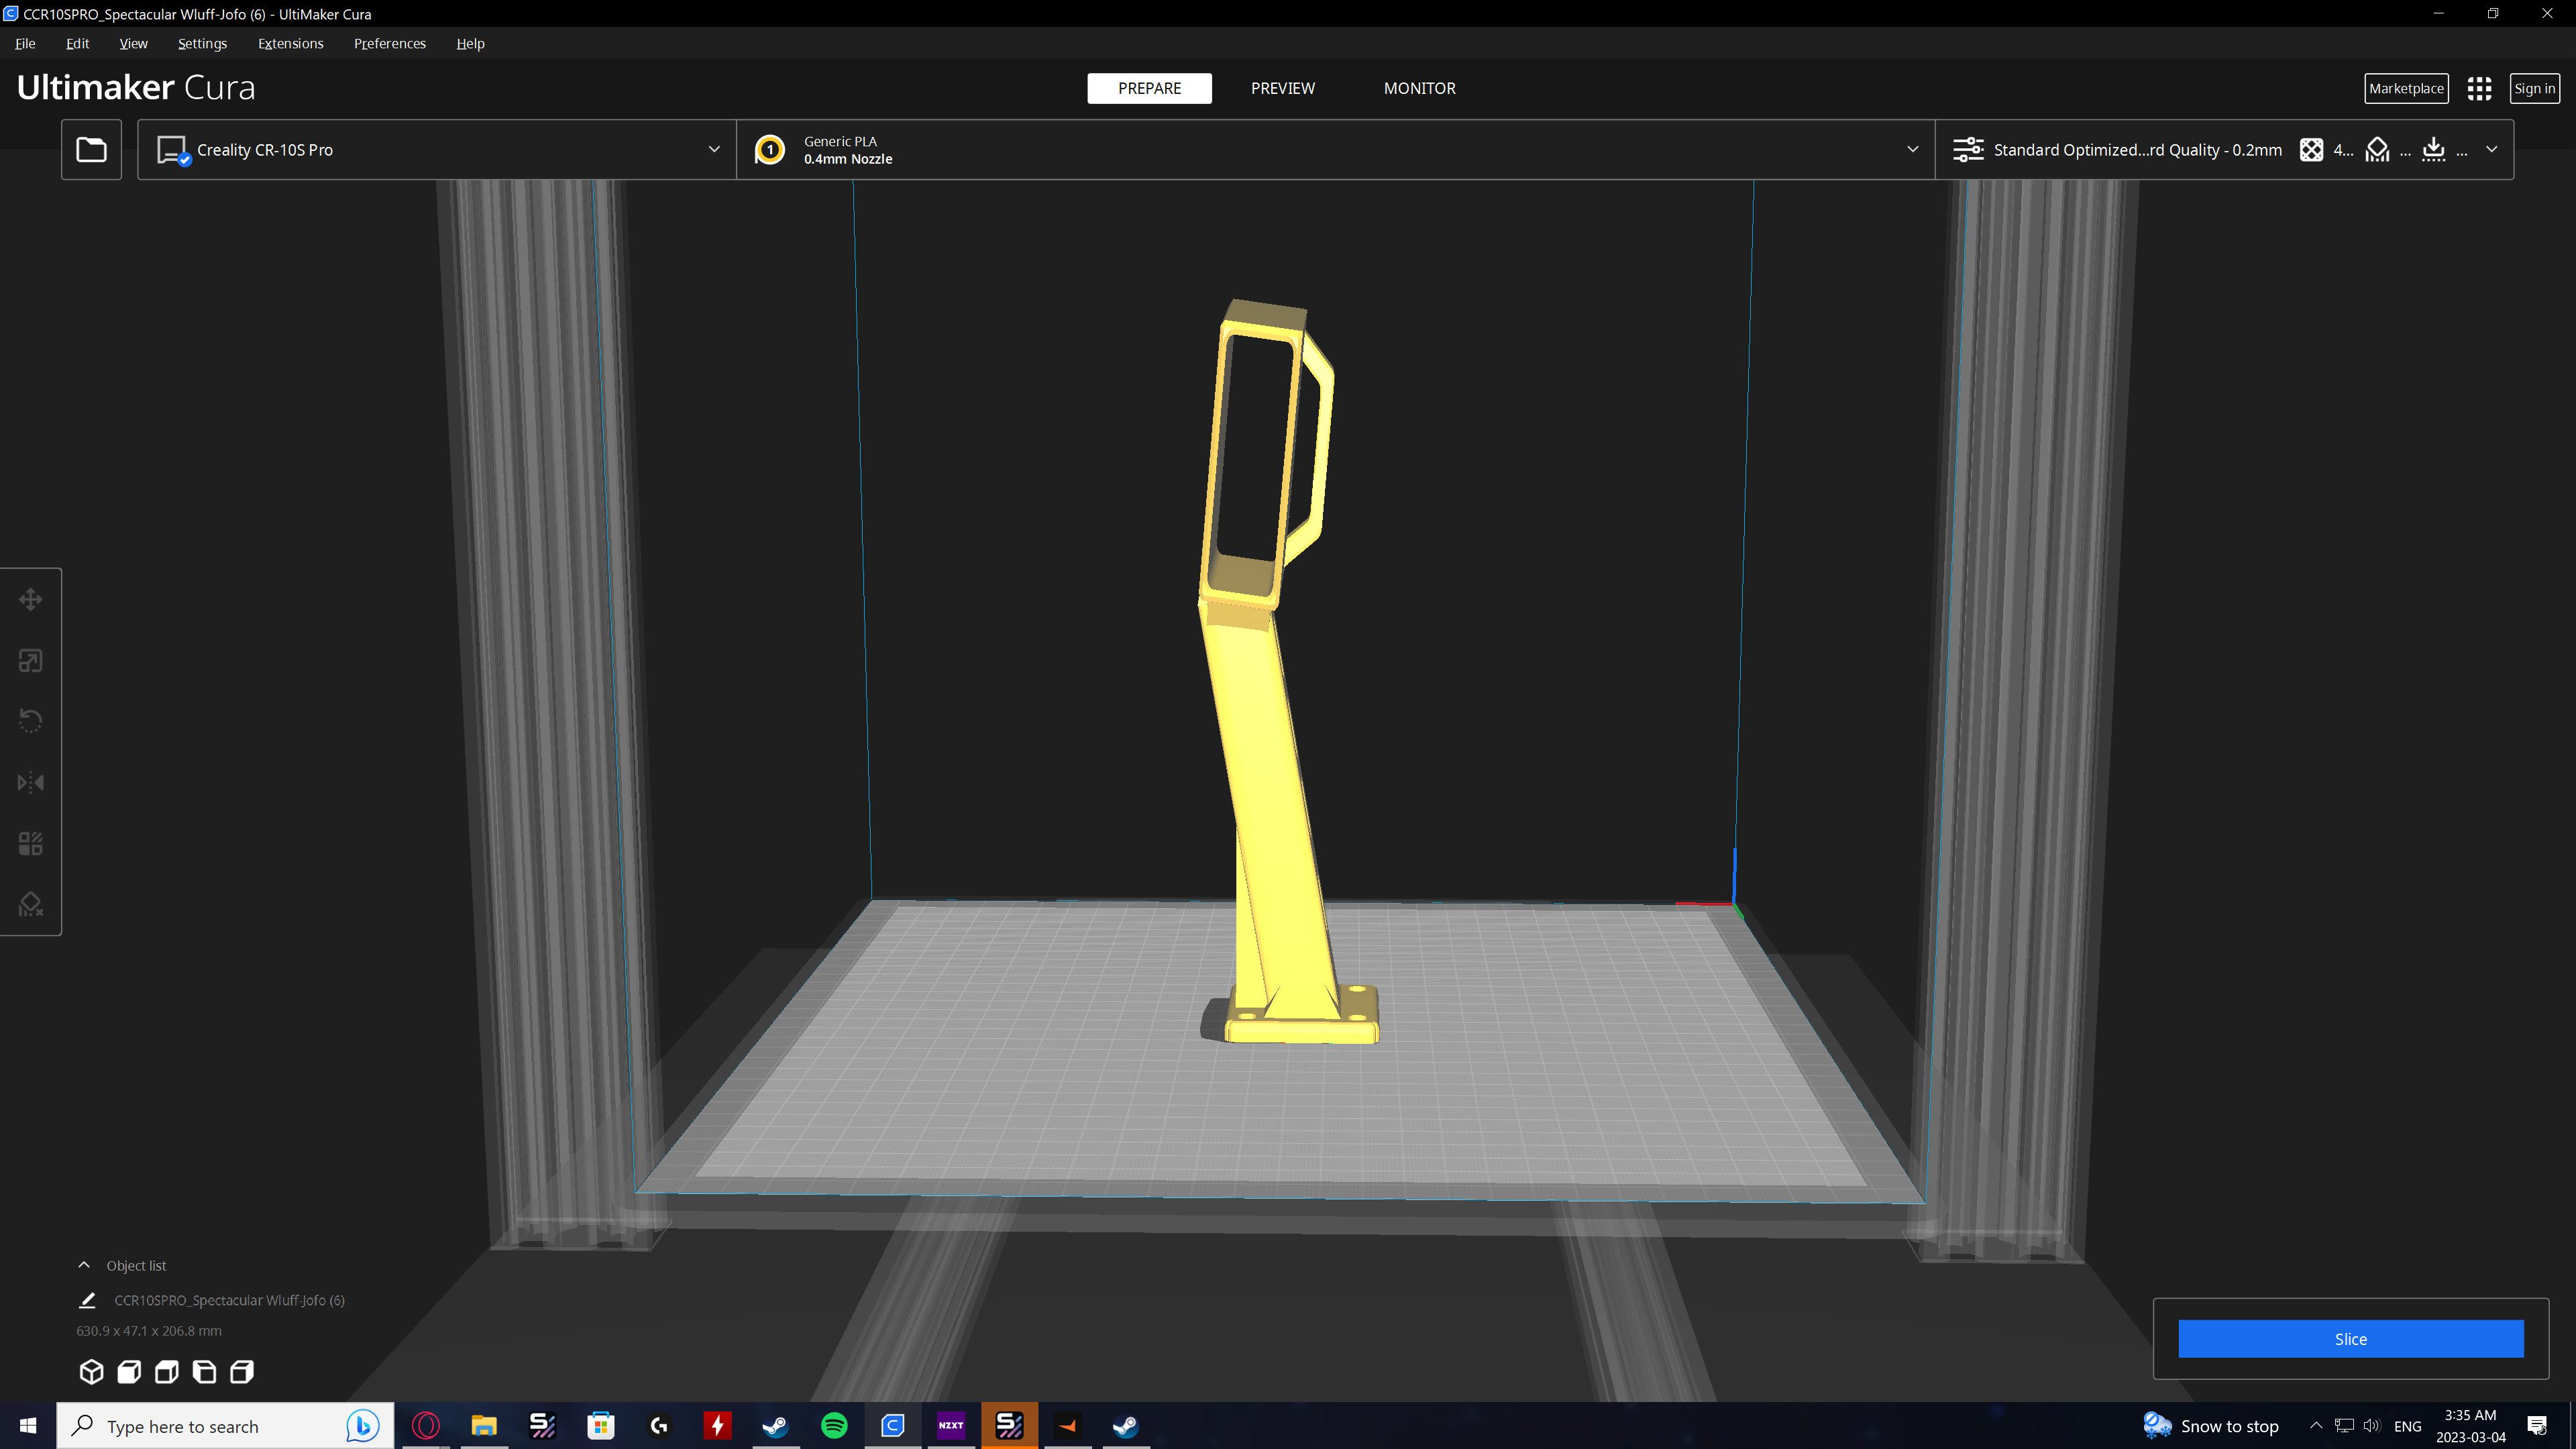Switch to top view camera icon
2576x1449 pixels.
point(167,1372)
